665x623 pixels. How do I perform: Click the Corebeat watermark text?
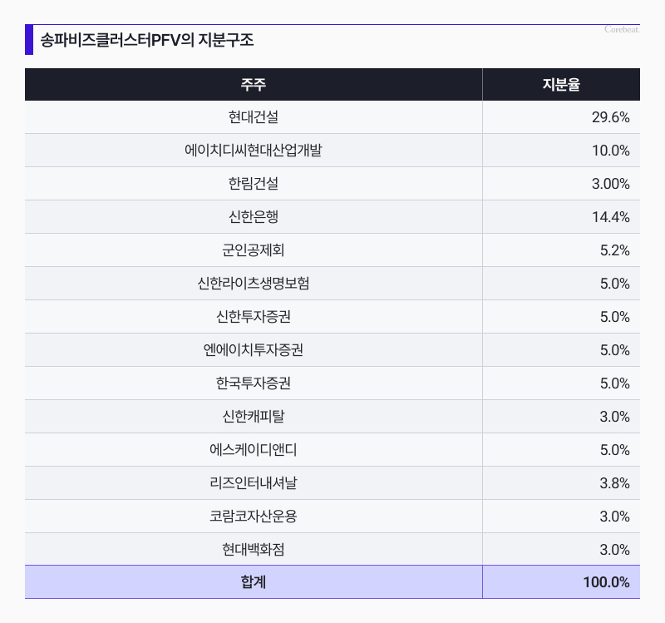[x=622, y=29]
